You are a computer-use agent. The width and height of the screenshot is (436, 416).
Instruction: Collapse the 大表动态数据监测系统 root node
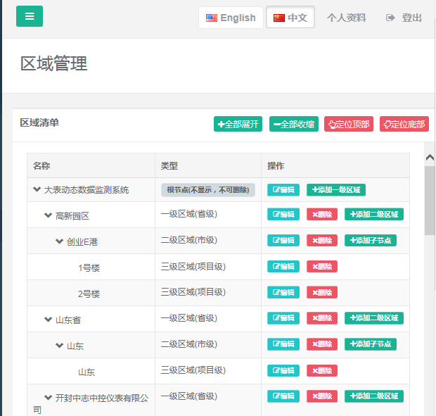point(37,189)
